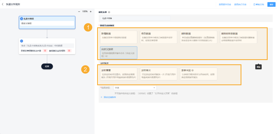
Task: Select the 修改数据 trigger option
Action: pos(158,37)
